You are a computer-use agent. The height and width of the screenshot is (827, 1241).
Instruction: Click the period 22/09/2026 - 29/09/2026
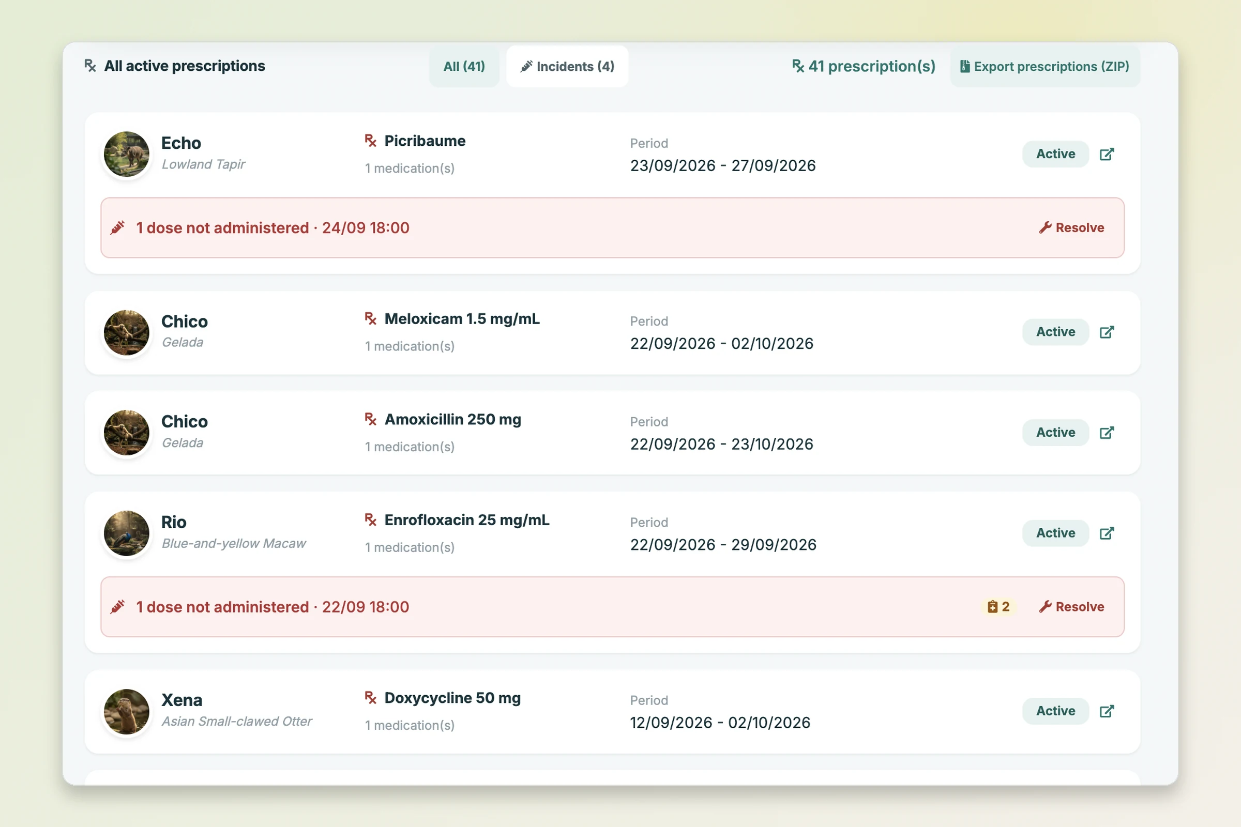pyautogui.click(x=723, y=545)
